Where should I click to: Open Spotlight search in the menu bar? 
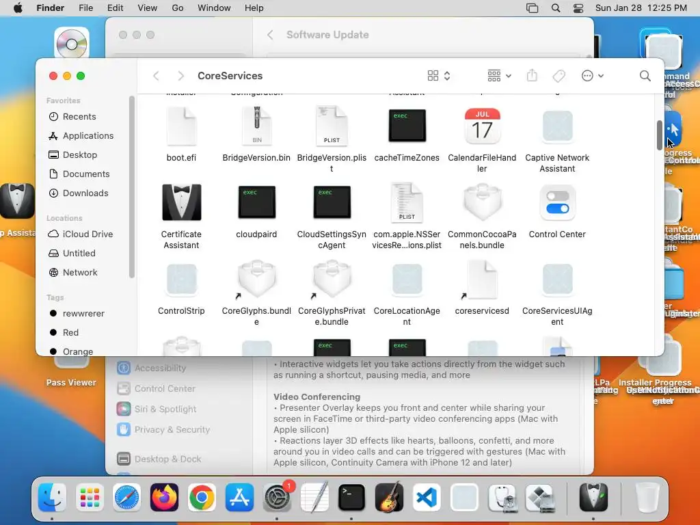coord(556,8)
